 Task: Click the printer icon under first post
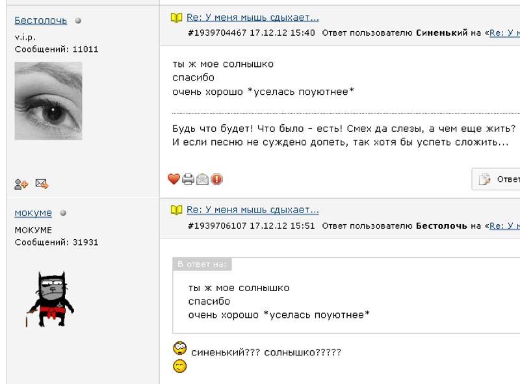[188, 179]
